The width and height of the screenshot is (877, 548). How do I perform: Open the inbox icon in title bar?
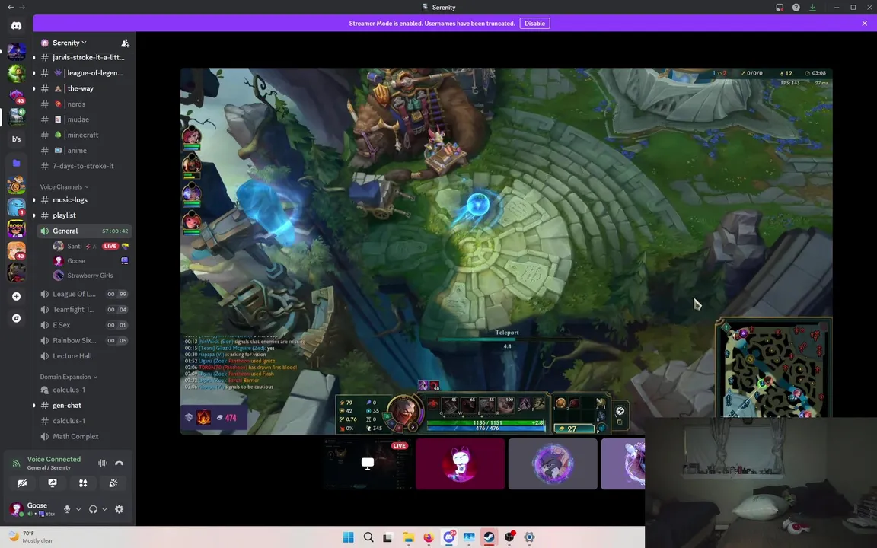pos(780,8)
